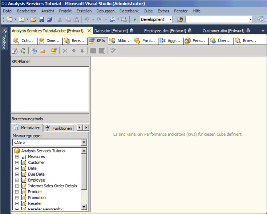Open the Toolbox side panel

4,39
